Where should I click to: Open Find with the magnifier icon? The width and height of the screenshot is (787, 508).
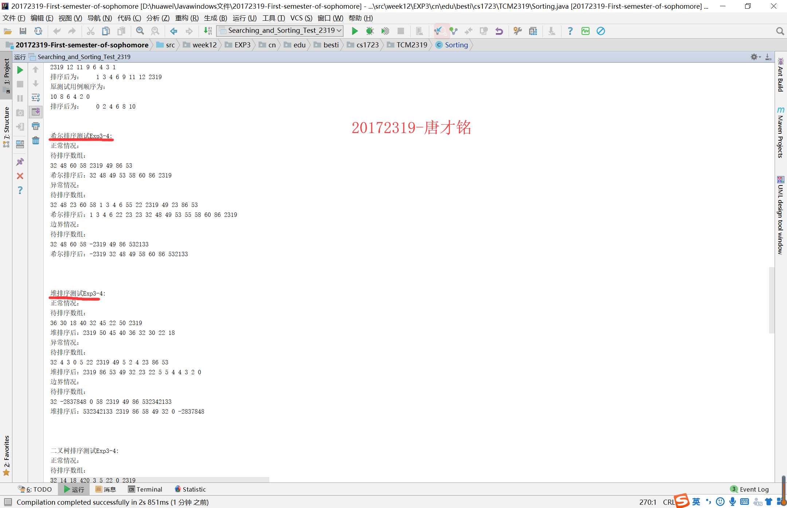coord(140,31)
